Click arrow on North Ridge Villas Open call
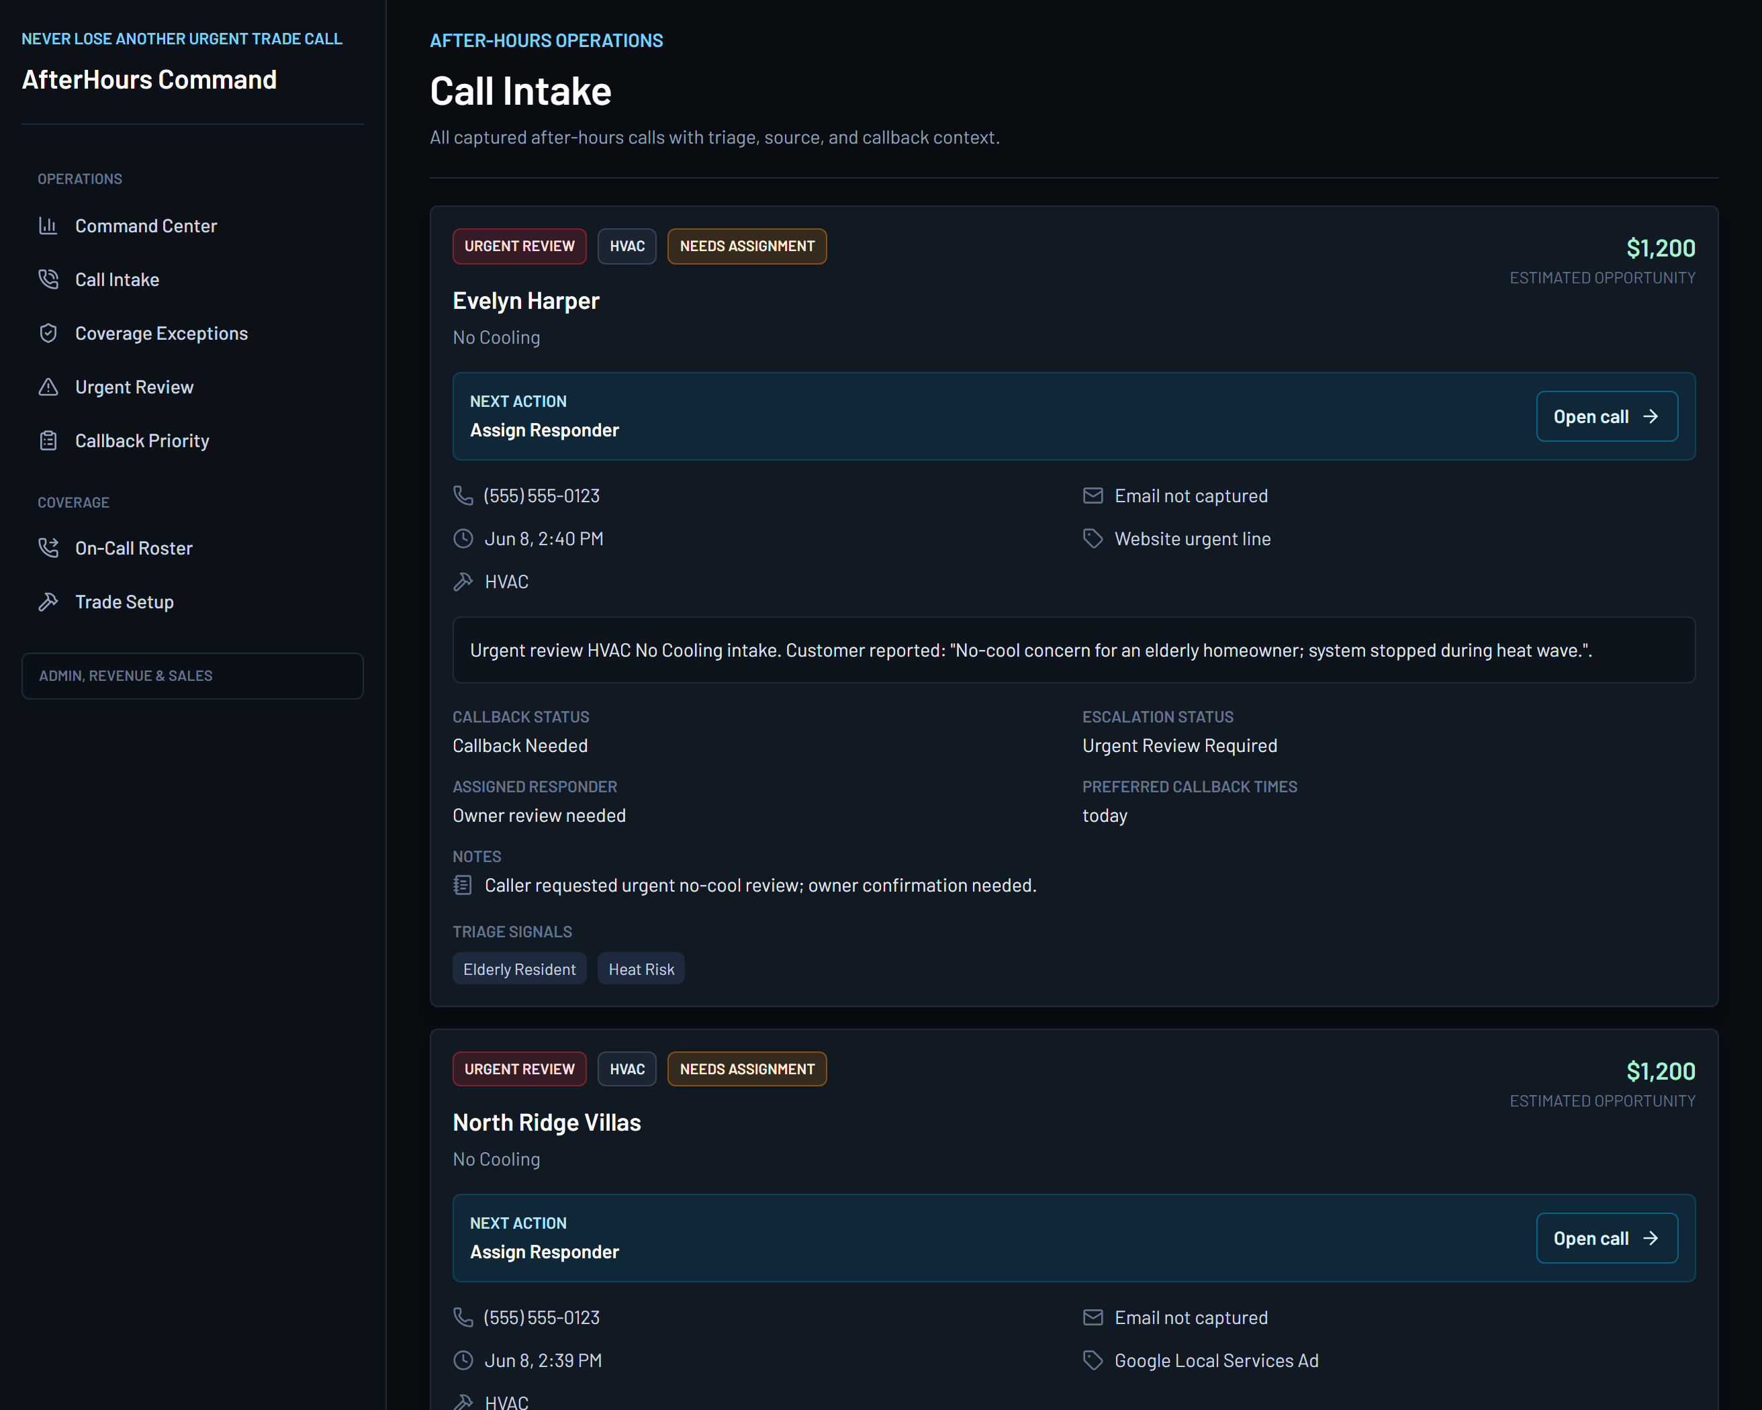Screen dimensions: 1762x1410 pos(1651,1237)
